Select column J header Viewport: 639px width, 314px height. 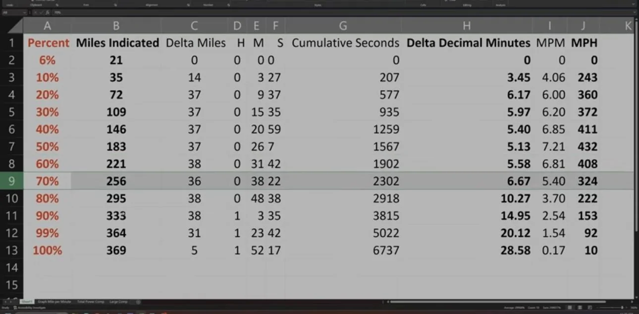coord(584,26)
